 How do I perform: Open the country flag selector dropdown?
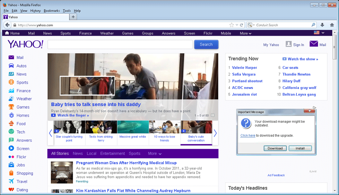tap(319, 33)
